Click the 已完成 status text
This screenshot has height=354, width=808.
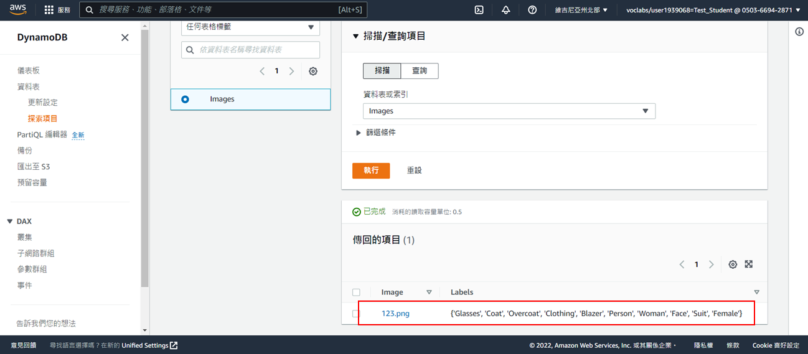375,212
